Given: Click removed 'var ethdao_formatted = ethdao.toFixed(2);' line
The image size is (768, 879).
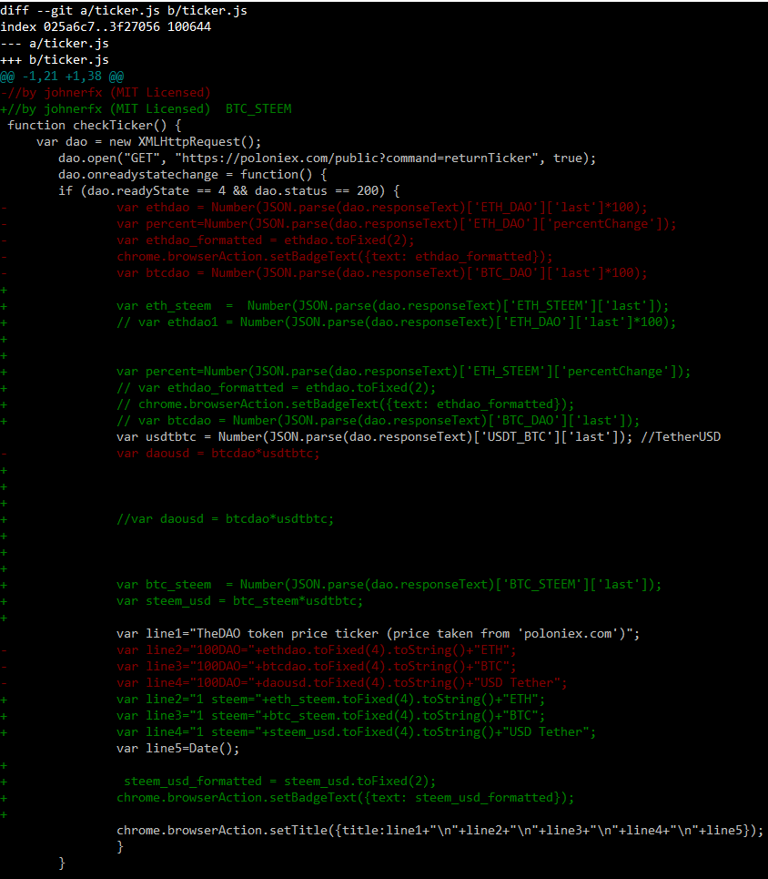Looking at the screenshot, I should [266, 240].
